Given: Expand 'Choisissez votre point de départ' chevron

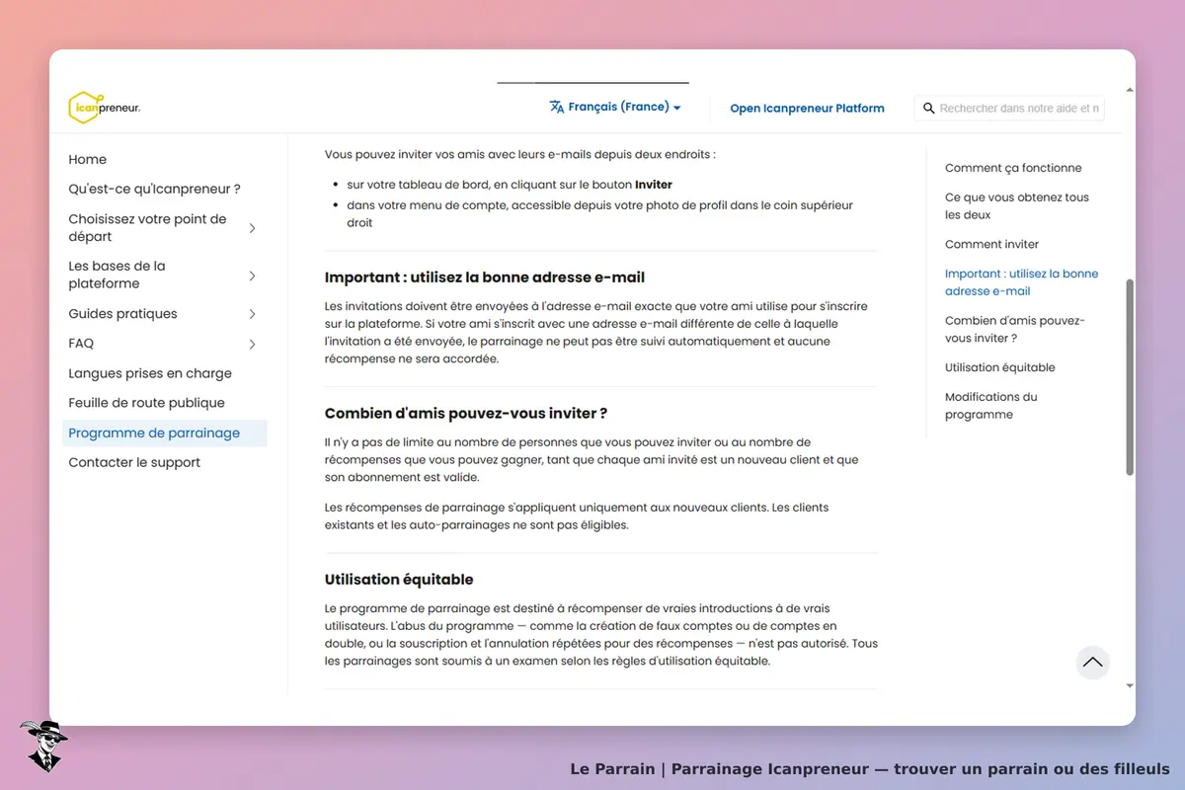Looking at the screenshot, I should click(x=253, y=228).
